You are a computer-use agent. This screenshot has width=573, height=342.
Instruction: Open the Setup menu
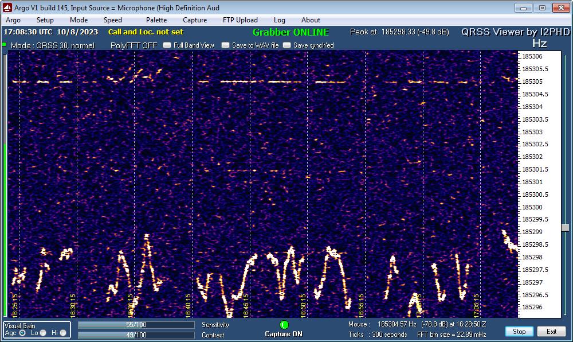[45, 20]
